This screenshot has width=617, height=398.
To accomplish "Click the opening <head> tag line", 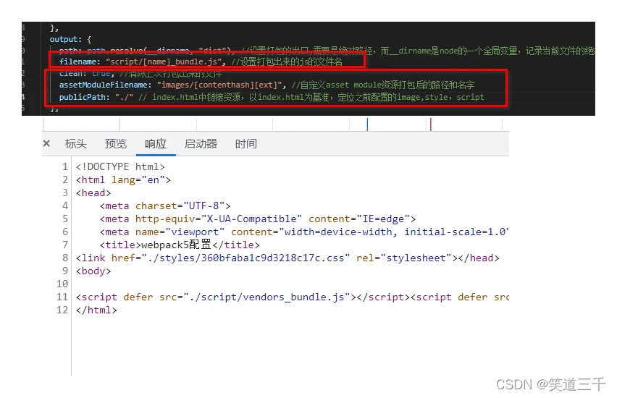I will [x=93, y=192].
